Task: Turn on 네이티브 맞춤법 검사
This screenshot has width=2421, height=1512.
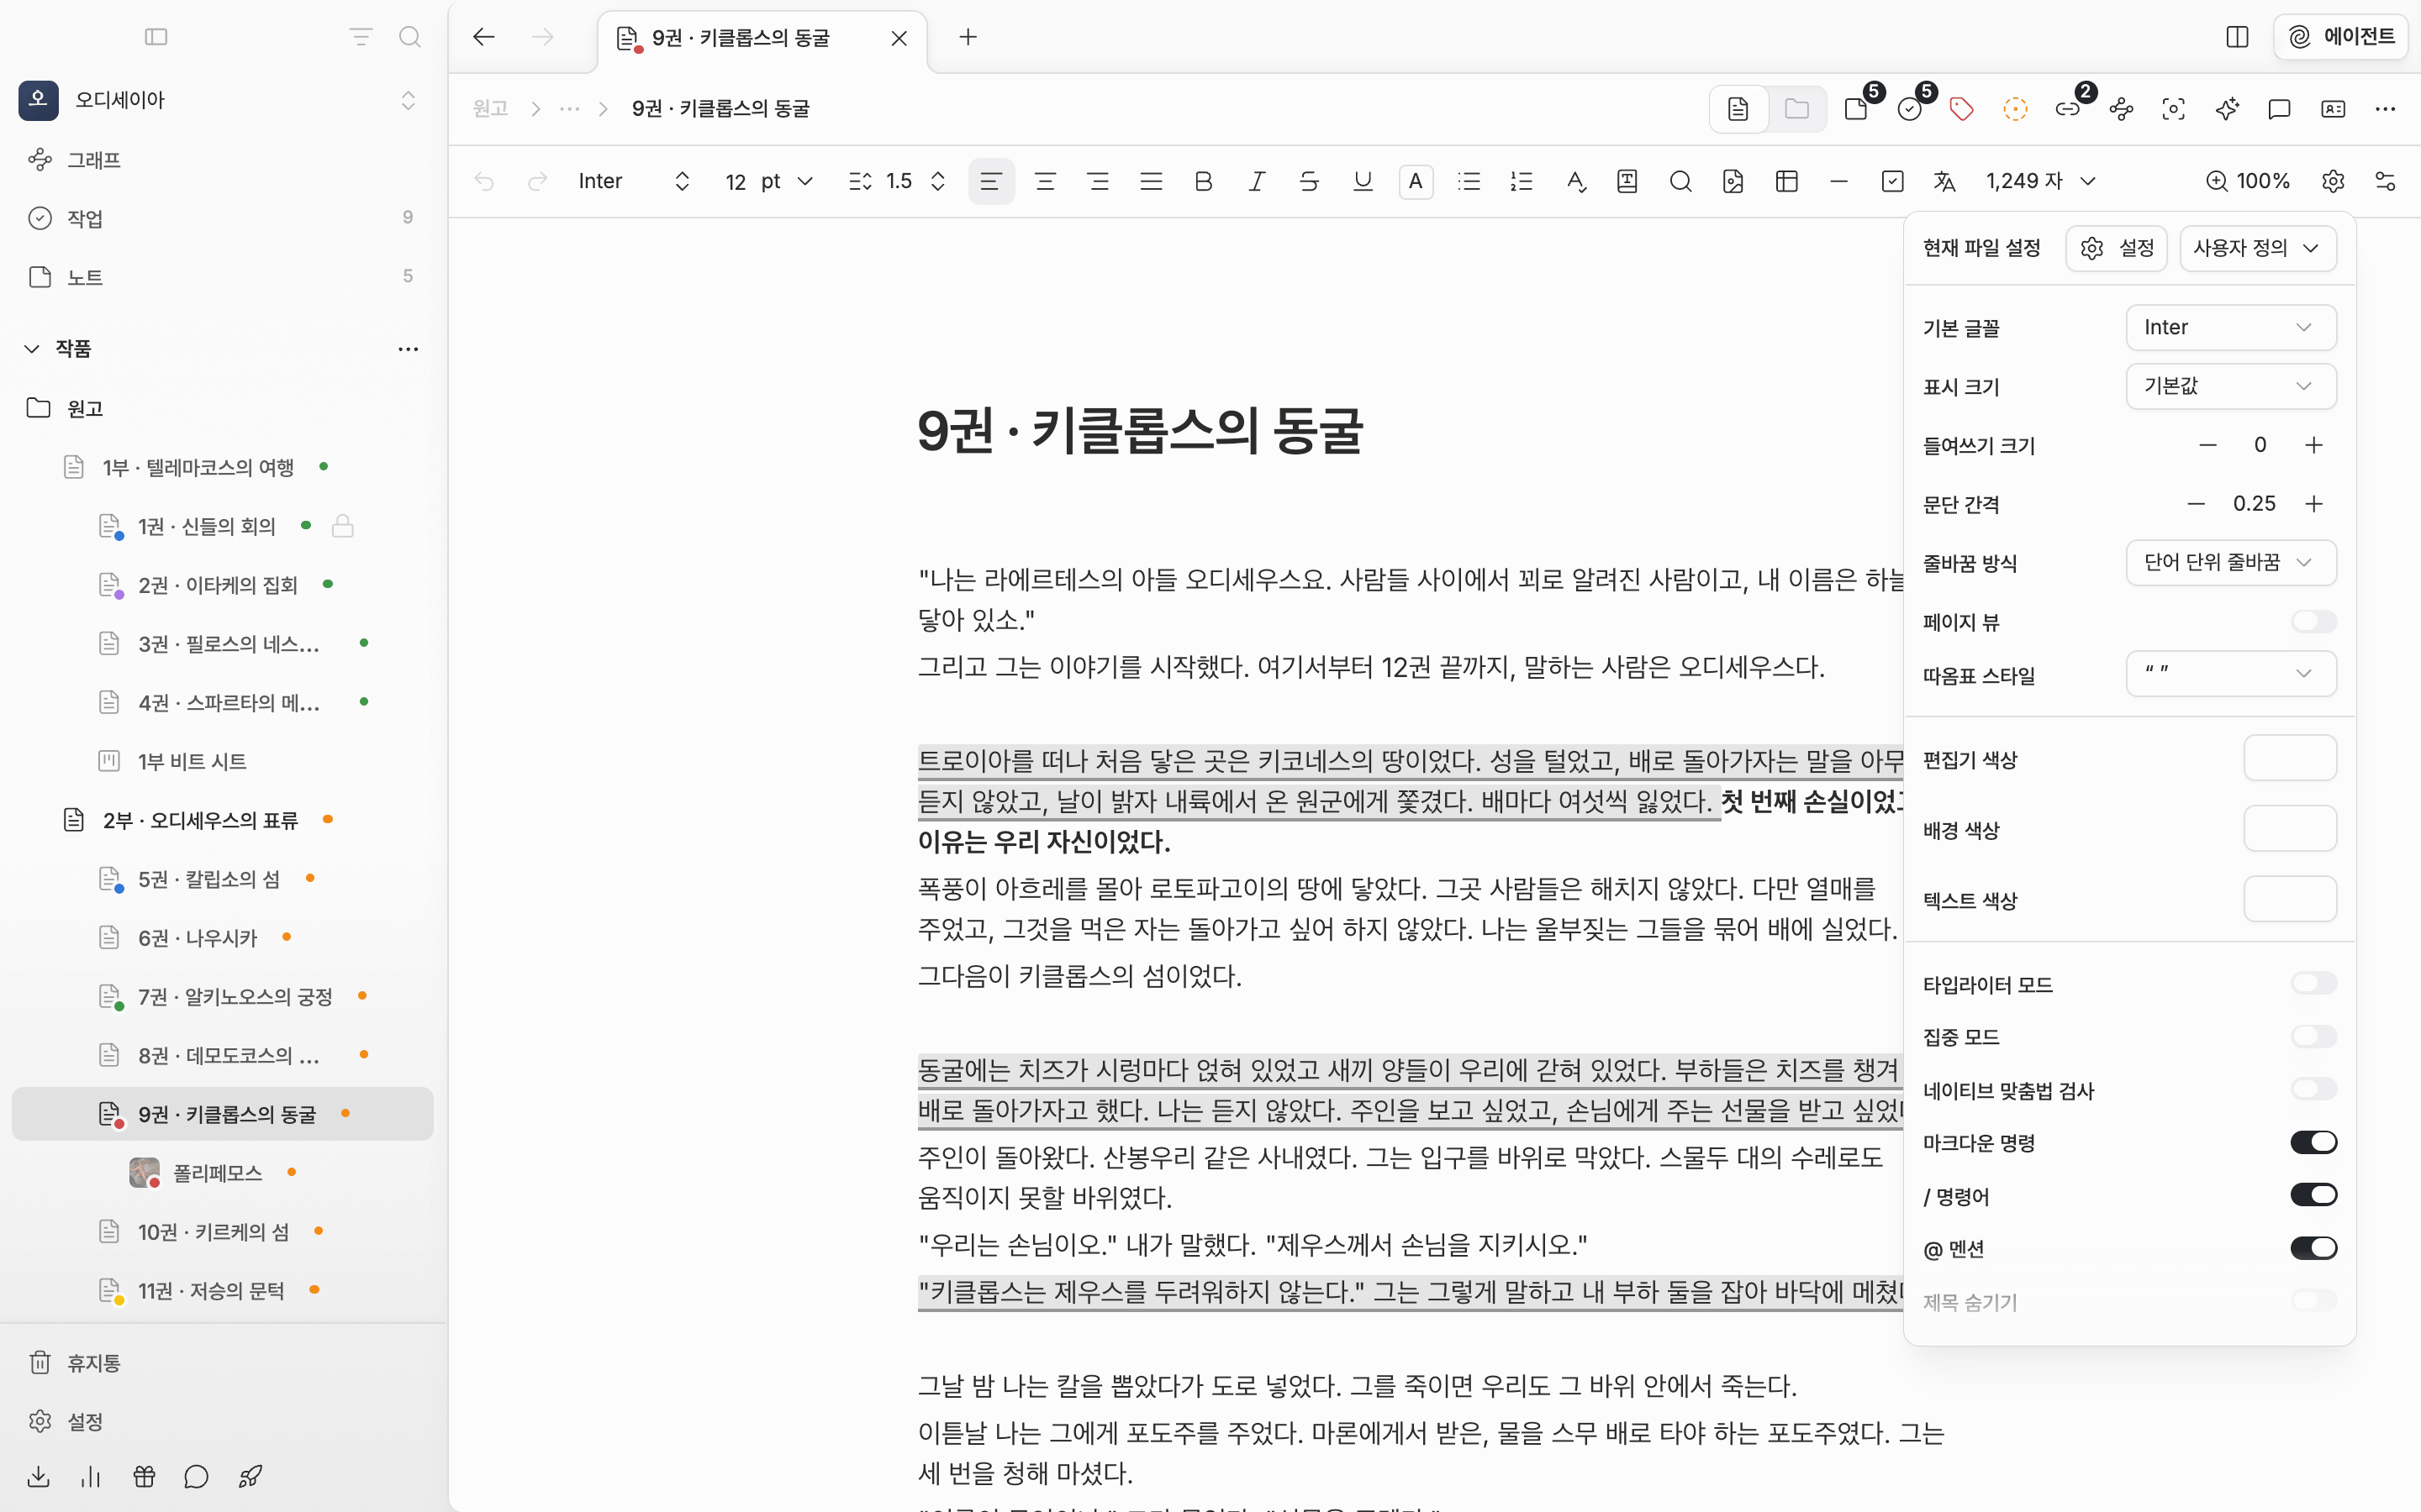Action: (x=2313, y=1089)
